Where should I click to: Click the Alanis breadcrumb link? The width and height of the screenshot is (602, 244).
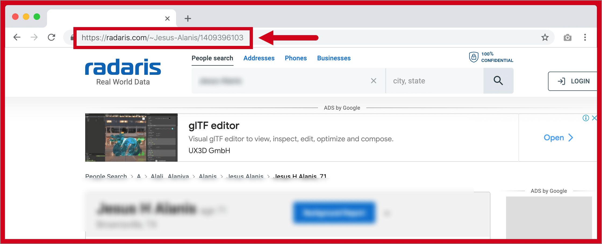click(208, 176)
